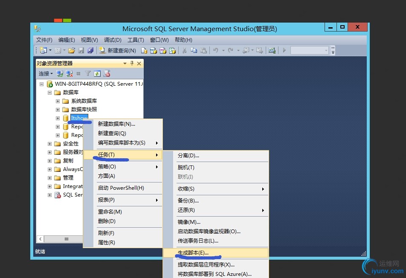Image resolution: width=406 pixels, height=278 pixels.
Task: Click the XMLA query icon
Action: 172,50
